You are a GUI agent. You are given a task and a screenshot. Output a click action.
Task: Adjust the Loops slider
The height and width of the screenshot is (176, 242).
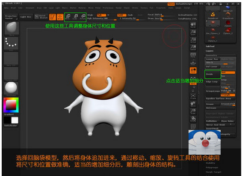[228, 87]
